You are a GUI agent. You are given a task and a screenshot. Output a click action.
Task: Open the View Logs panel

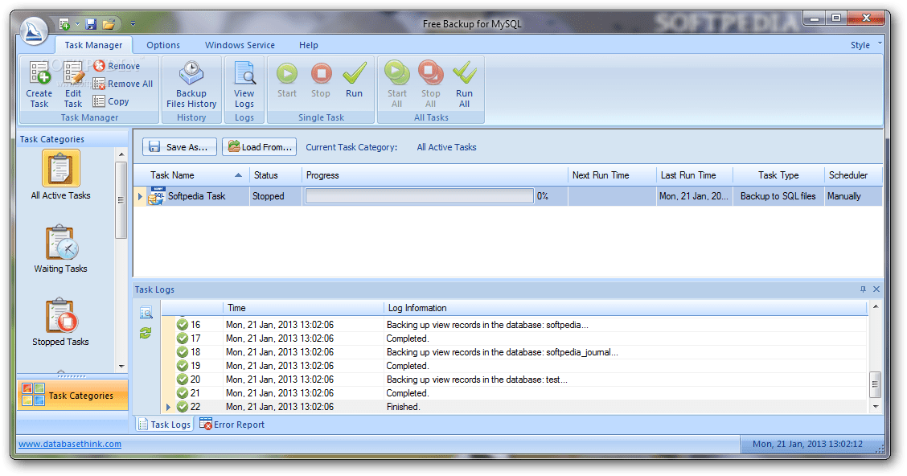pos(244,84)
